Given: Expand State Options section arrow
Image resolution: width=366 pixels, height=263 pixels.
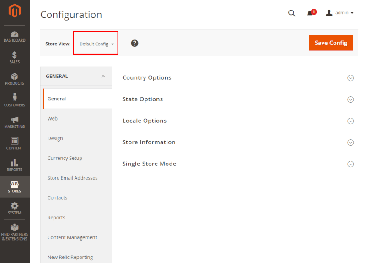Looking at the screenshot, I should tap(350, 99).
